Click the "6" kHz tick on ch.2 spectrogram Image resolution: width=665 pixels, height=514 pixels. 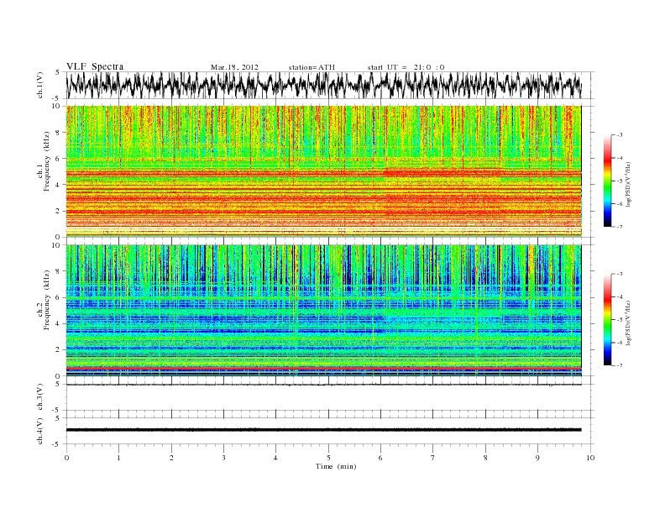[59, 297]
